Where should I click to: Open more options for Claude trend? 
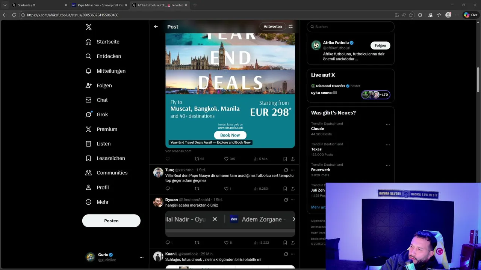pyautogui.click(x=388, y=124)
